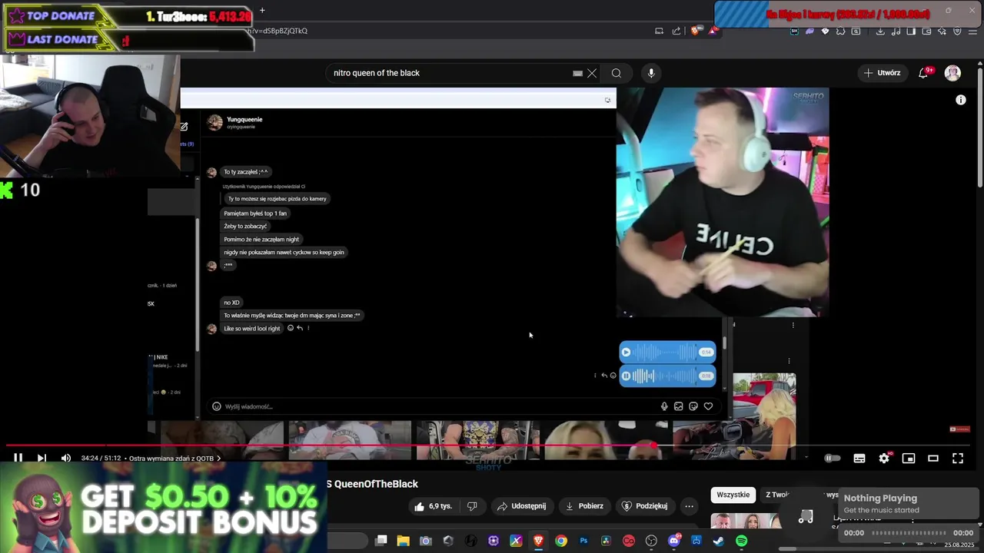
Task: Open Steam from taskbar
Action: tap(719, 541)
